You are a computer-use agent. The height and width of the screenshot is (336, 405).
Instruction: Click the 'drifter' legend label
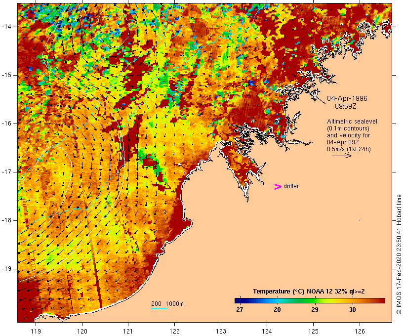(x=291, y=186)
